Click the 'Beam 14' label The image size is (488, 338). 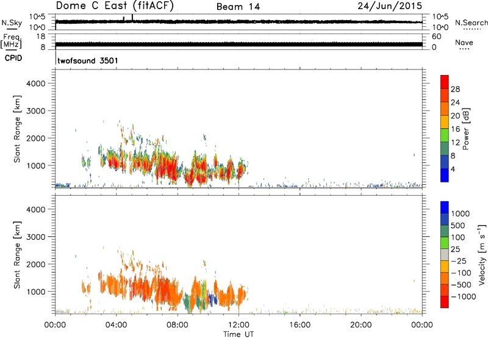238,7
